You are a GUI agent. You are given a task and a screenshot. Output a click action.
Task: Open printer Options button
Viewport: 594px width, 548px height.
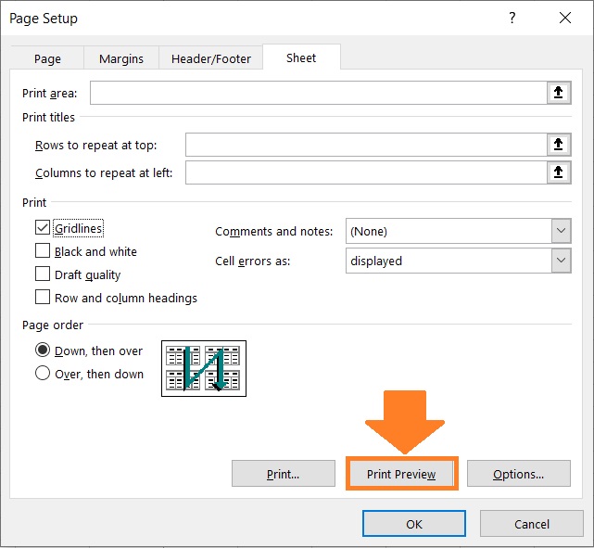(519, 474)
